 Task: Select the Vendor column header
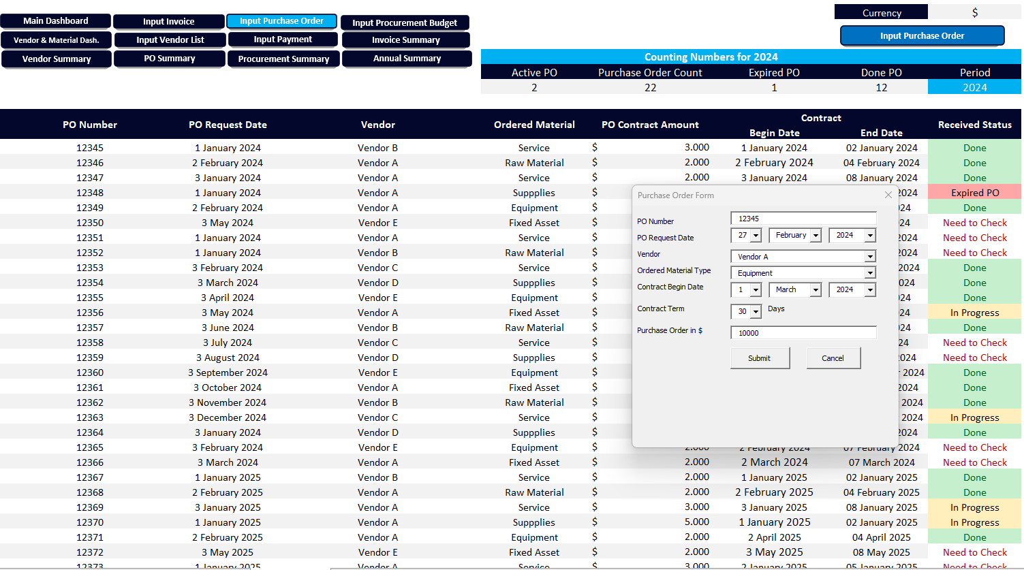click(x=378, y=125)
